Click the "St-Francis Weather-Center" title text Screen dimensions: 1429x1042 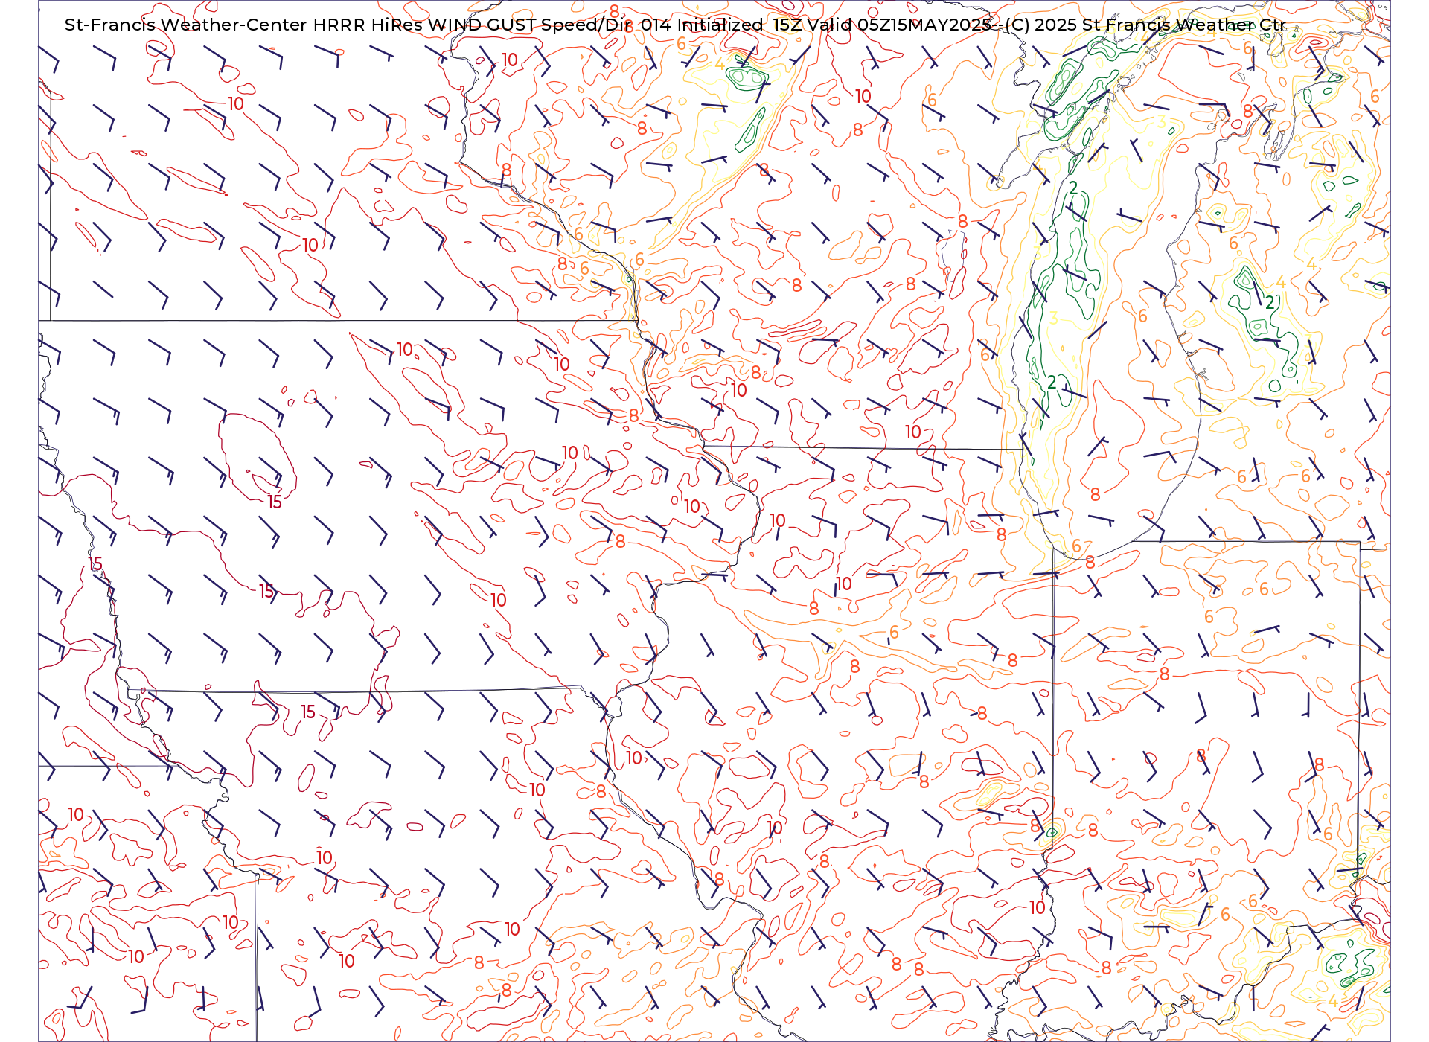(x=185, y=25)
